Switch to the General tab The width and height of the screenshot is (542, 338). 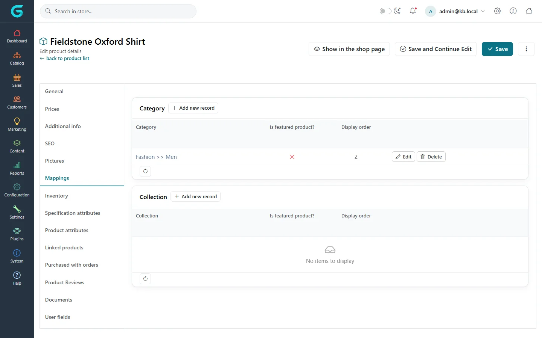point(82,91)
